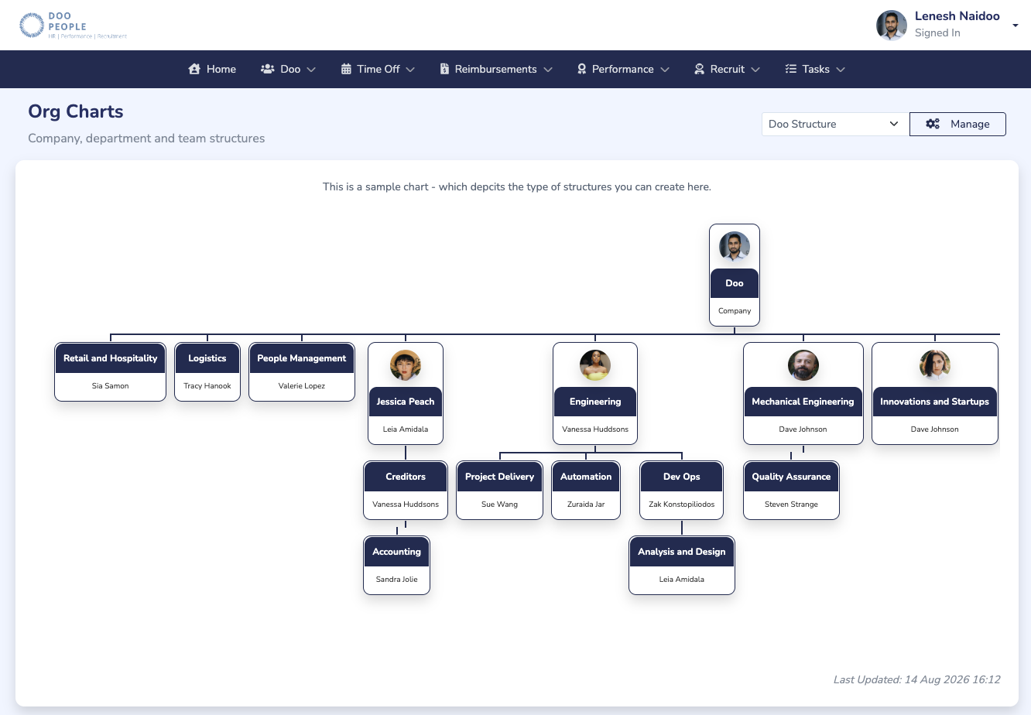
Task: Click the Org Charts page heading
Action: click(76, 111)
